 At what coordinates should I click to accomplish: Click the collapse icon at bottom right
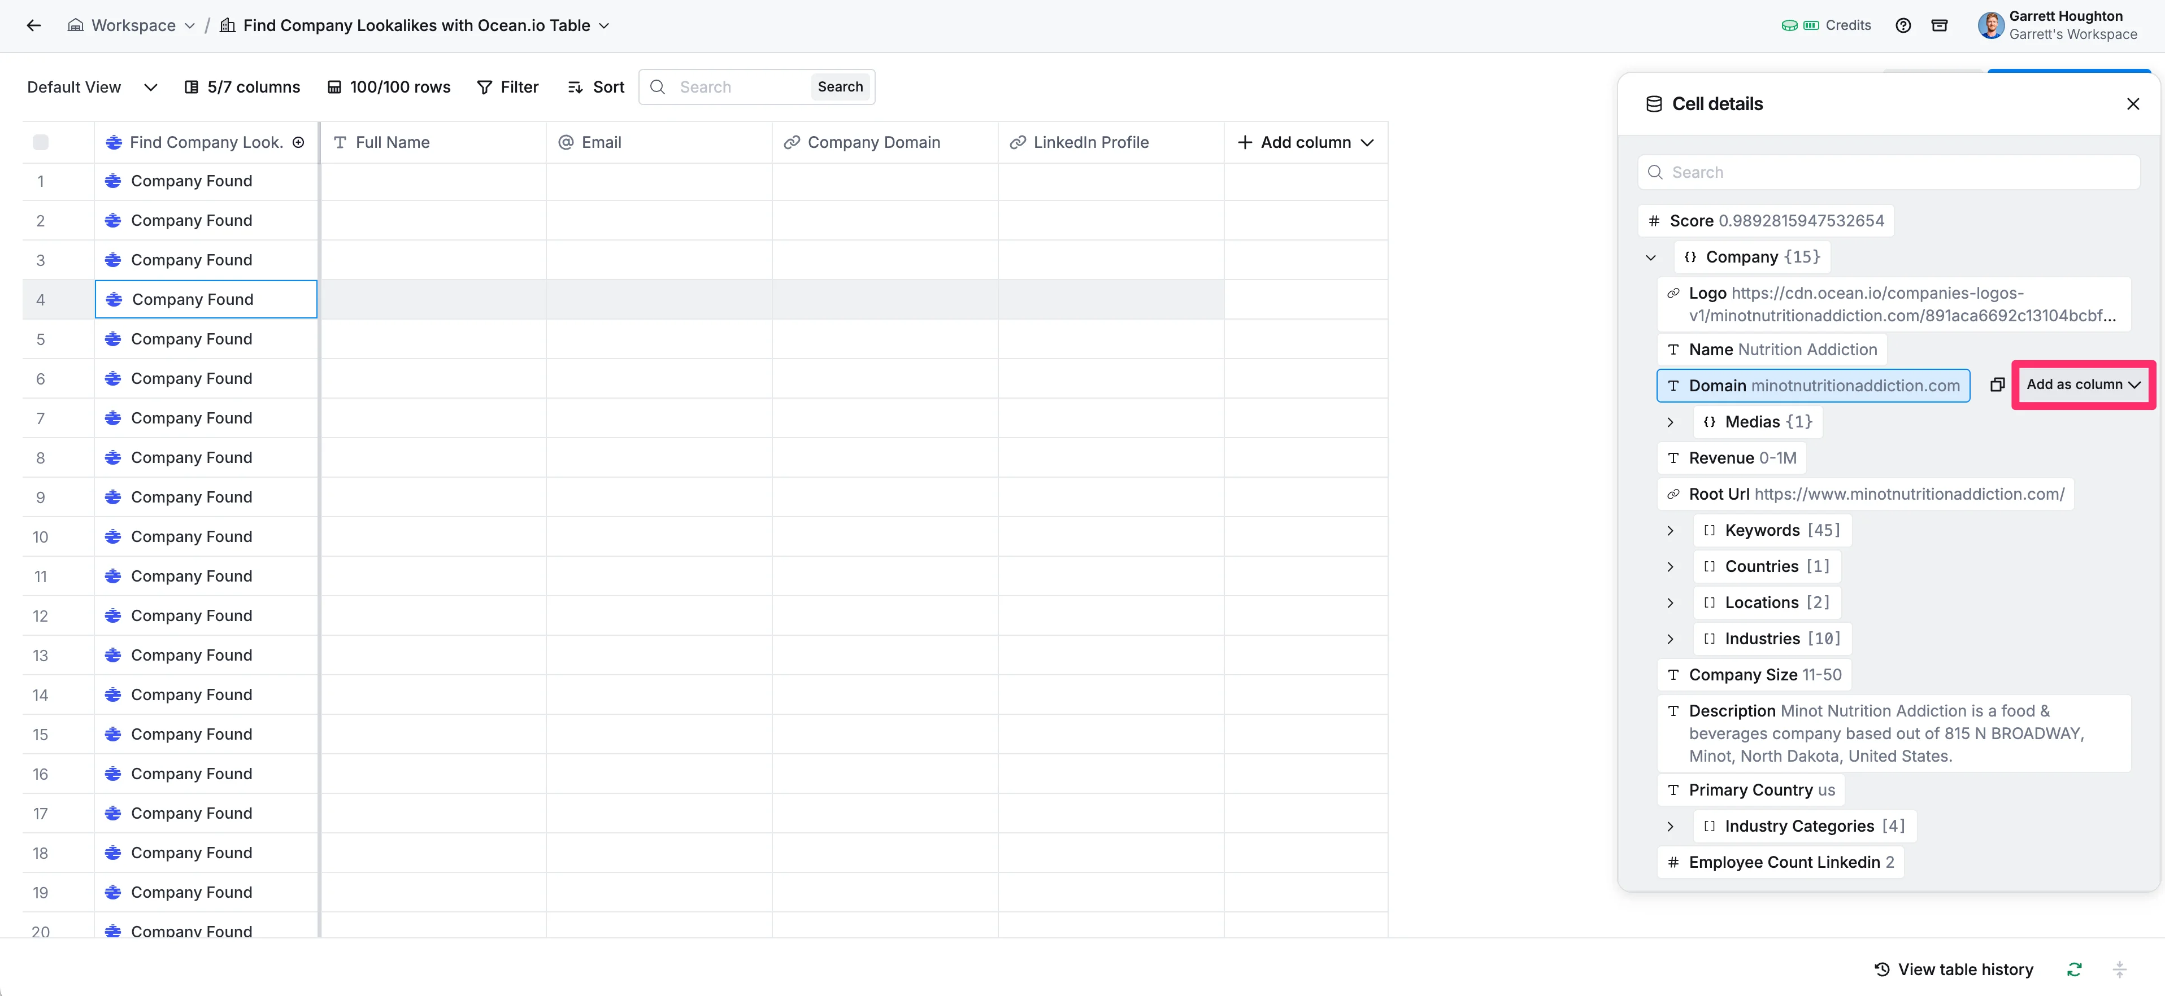[2119, 969]
